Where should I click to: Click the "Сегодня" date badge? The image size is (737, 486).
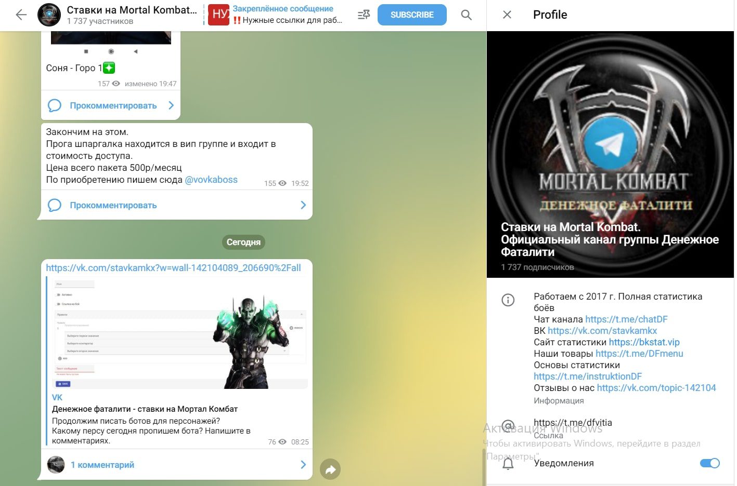[243, 242]
